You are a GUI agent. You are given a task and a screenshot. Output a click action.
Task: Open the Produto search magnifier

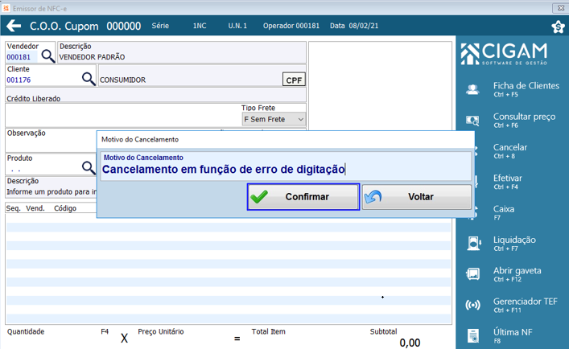point(89,167)
